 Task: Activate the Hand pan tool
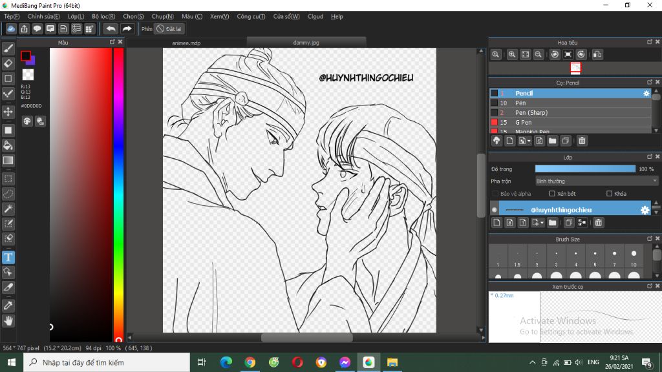pyautogui.click(x=8, y=321)
